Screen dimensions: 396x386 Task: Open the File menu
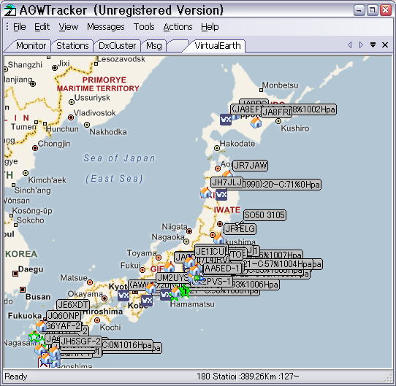coord(20,27)
